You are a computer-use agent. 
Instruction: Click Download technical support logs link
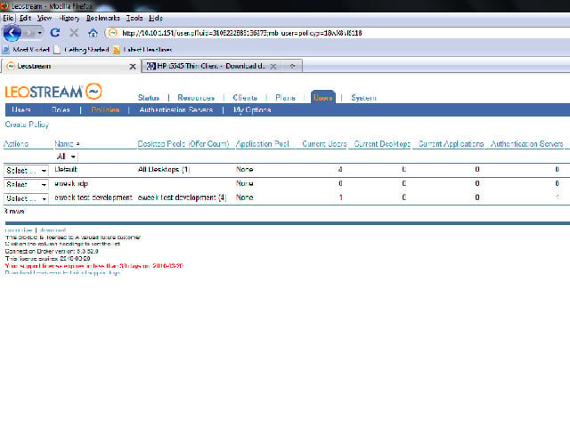[x=62, y=273]
